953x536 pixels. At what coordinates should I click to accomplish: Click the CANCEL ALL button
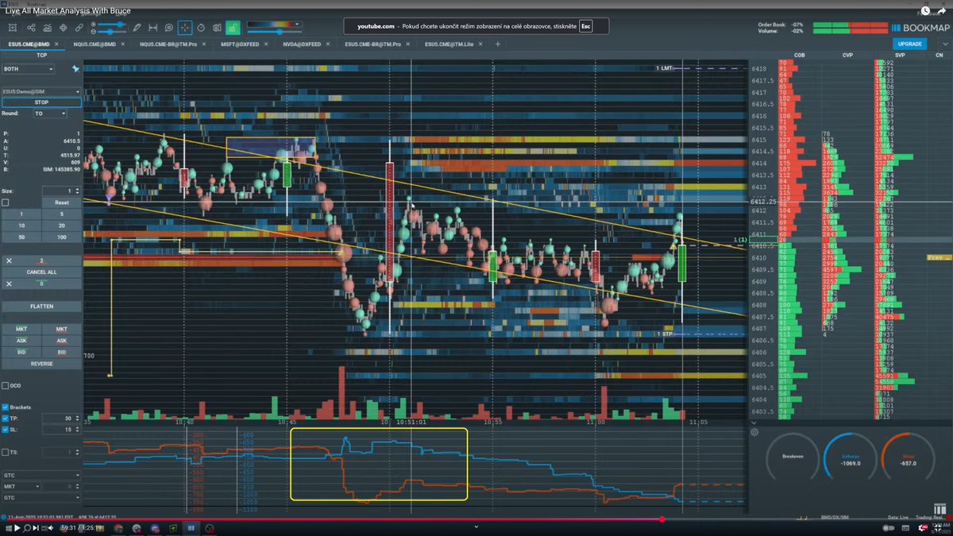(41, 272)
